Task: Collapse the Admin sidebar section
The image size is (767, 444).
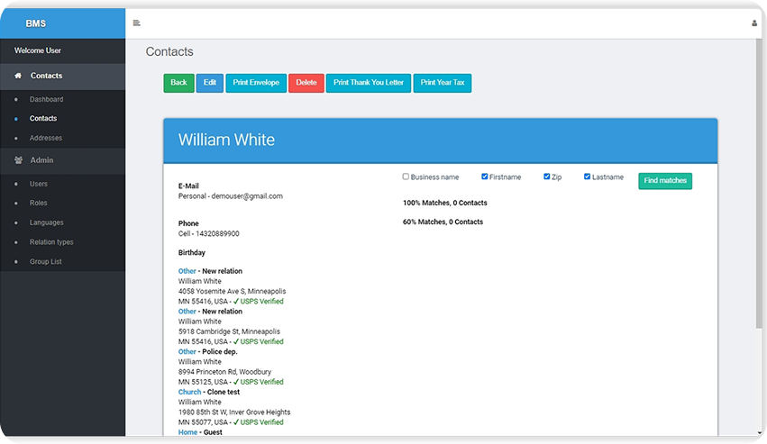Action: click(42, 160)
